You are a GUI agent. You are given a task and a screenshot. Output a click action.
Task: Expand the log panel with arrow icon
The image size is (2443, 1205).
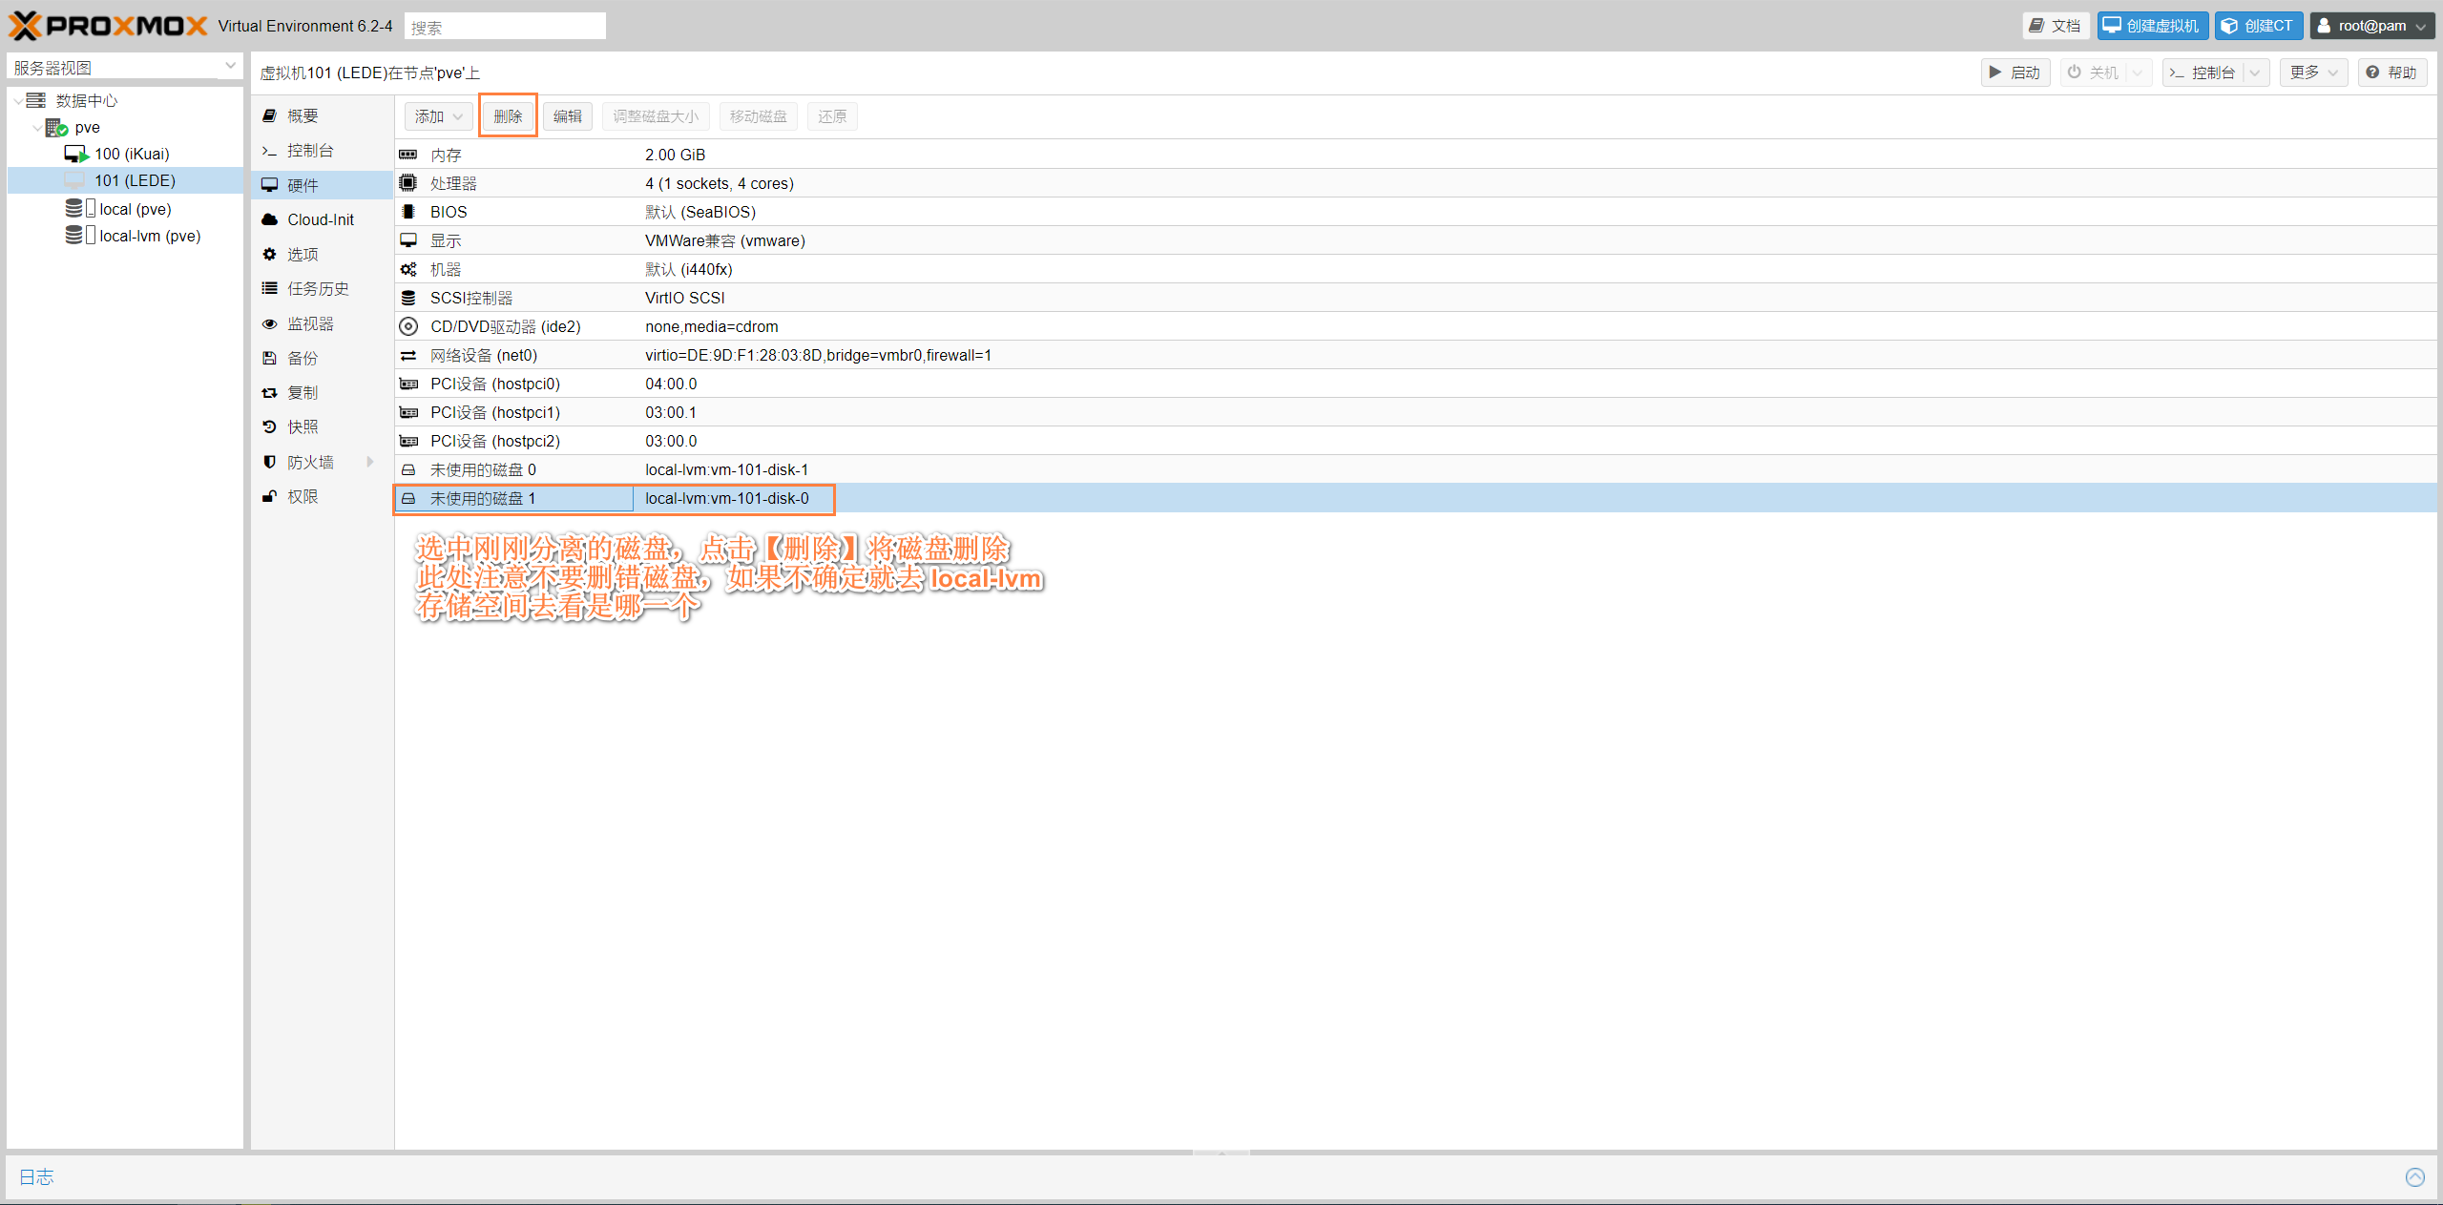[2414, 1177]
